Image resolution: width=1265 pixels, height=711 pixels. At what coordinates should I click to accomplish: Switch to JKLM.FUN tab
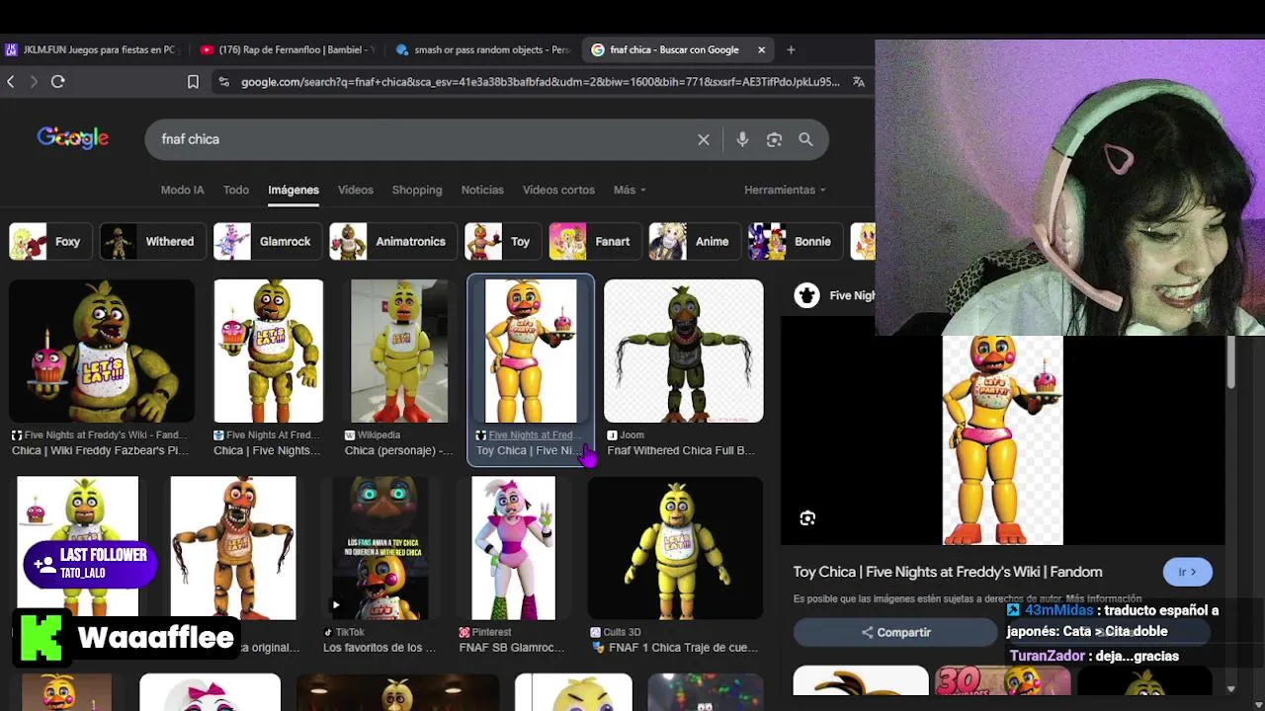(x=91, y=49)
